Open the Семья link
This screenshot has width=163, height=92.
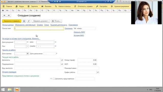coord(47,25)
